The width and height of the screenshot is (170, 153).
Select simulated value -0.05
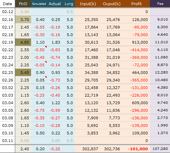(39, 65)
